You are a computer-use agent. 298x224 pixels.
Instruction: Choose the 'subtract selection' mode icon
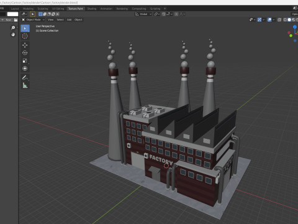[49, 14]
